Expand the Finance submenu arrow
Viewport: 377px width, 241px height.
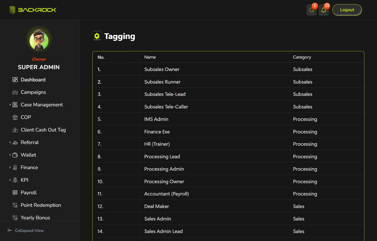click(10, 167)
